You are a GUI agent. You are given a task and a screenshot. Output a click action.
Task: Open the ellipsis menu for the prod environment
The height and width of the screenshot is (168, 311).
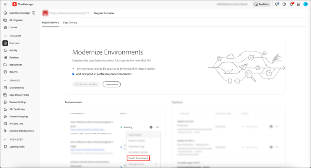click(x=158, y=127)
